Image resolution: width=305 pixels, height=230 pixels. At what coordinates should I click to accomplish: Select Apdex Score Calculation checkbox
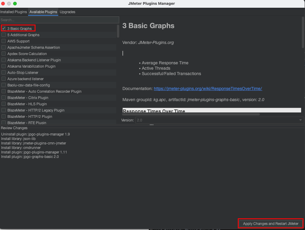click(4, 54)
